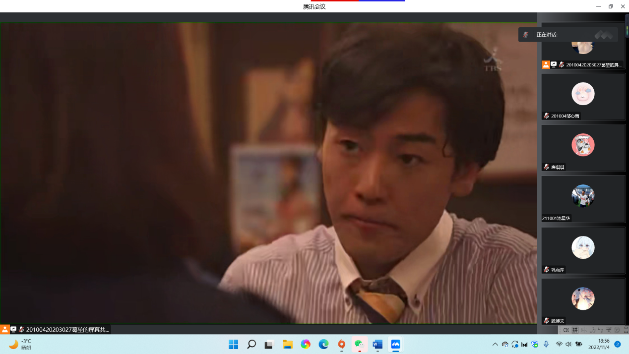Screen dimensions: 629x354
Task: Select 房琪琪 participant video tile
Action: (583, 148)
